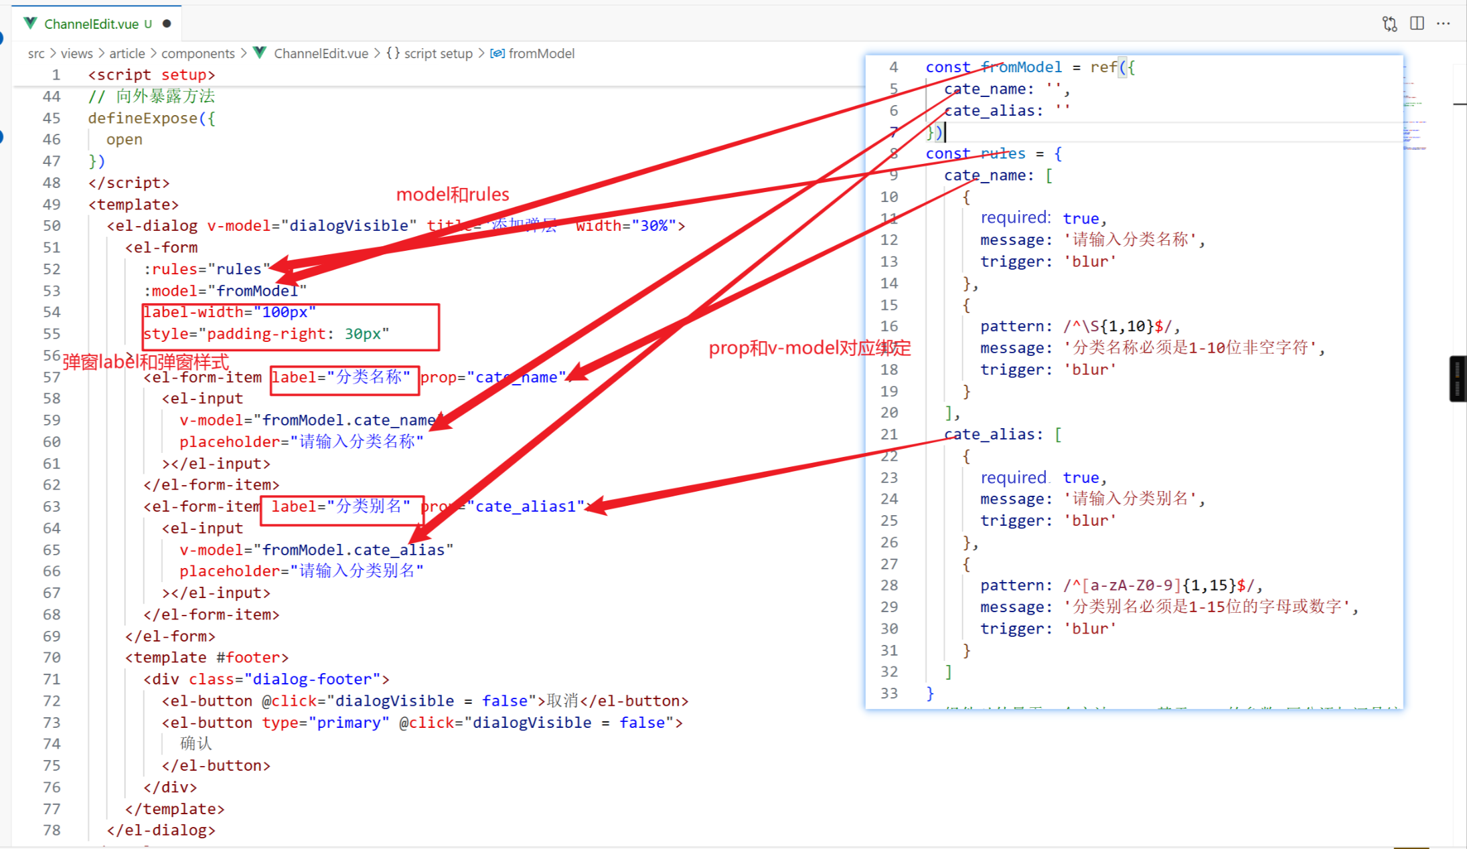This screenshot has height=849, width=1467.
Task: Click the Open Changes compare icon
Action: [1389, 24]
